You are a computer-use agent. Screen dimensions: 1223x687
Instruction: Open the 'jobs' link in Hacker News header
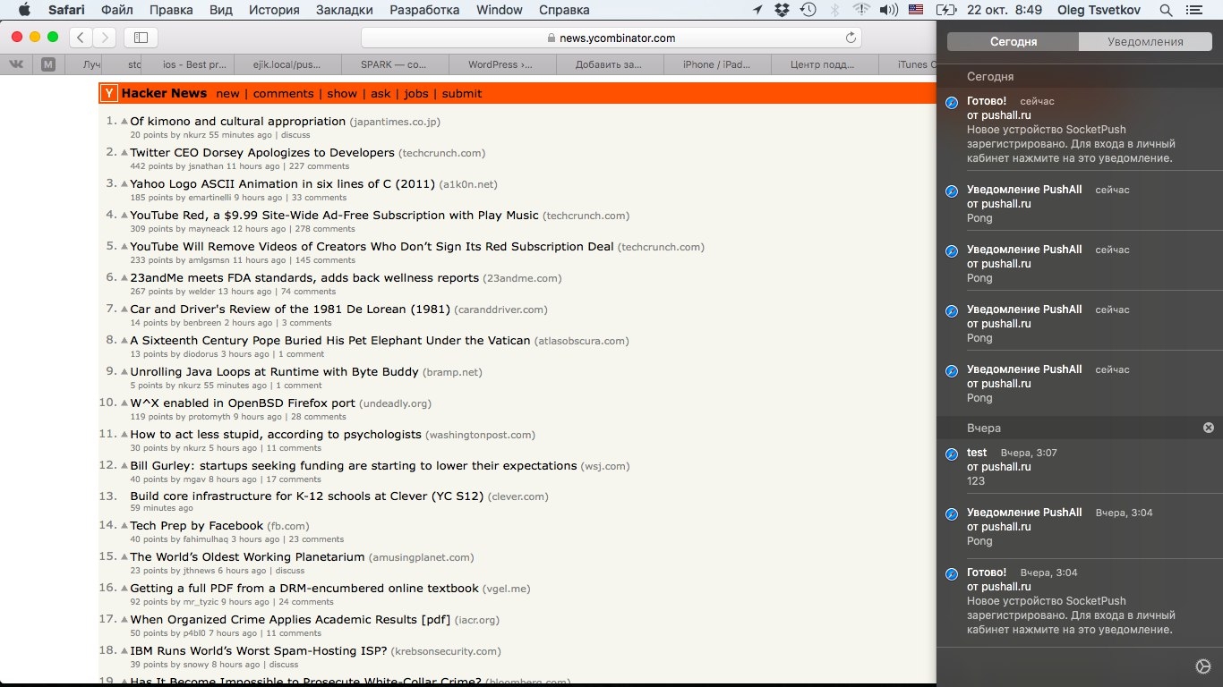tap(416, 94)
